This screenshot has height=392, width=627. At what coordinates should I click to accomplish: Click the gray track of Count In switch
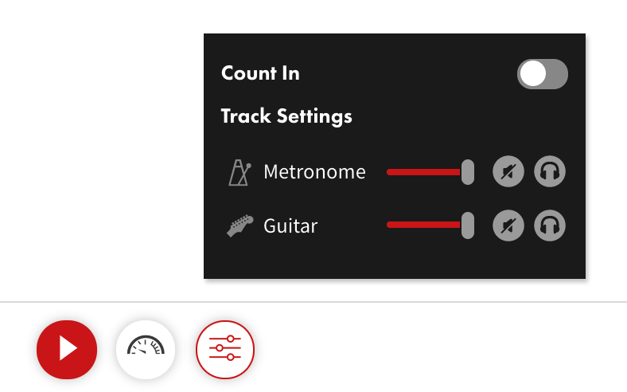point(558,74)
